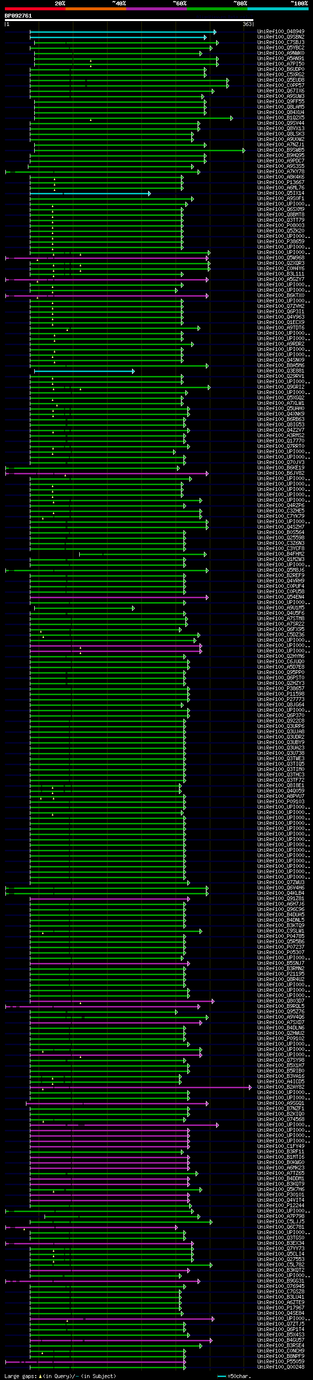Click label UniRef100_C5XRG2
The height and width of the screenshot is (1380, 313).
(281, 74)
